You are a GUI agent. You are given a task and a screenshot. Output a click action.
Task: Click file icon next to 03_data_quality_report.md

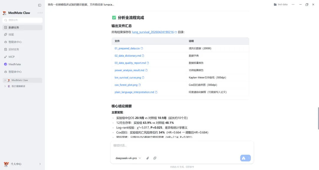coord(148,63)
